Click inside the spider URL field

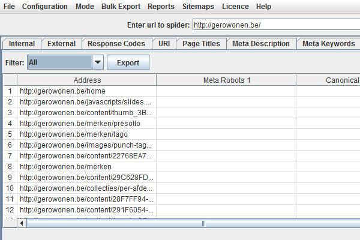tap(275, 25)
